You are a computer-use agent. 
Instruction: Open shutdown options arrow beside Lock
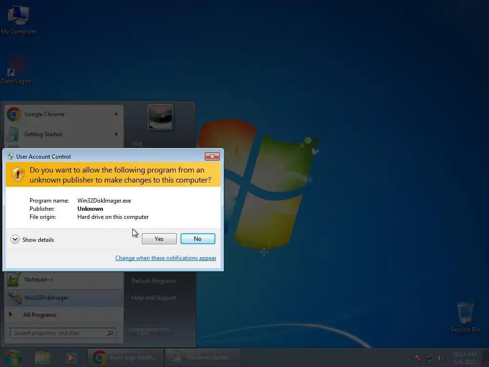[165, 333]
